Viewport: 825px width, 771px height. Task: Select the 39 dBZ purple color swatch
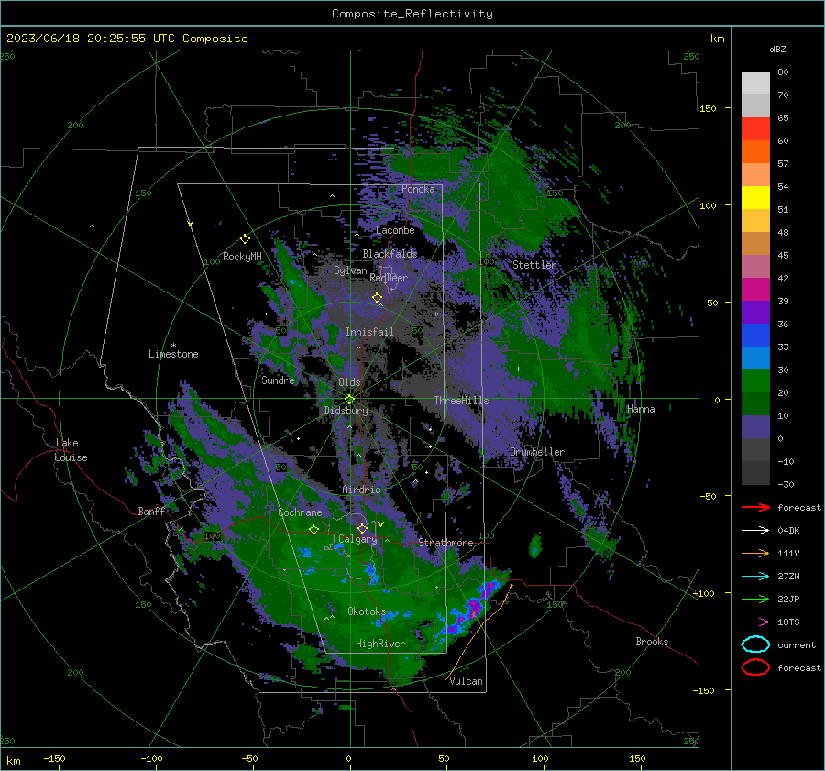[x=755, y=312]
